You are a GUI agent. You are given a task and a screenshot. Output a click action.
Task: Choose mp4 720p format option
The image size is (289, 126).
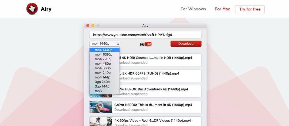[x=105, y=59]
